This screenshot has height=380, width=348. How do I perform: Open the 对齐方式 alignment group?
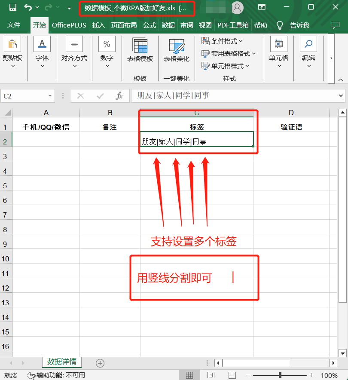[74, 52]
